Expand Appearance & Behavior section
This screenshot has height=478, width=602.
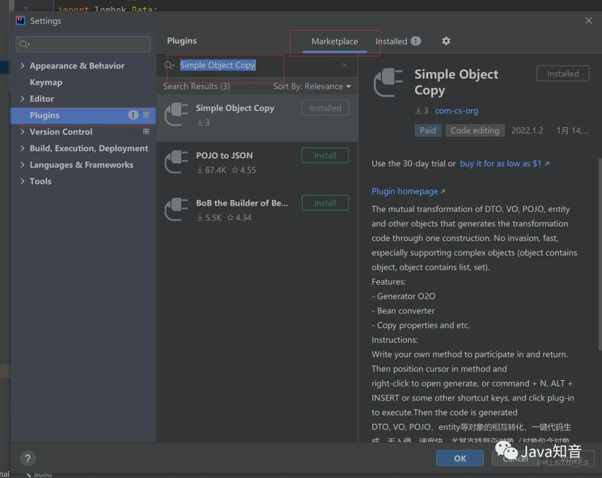[22, 66]
